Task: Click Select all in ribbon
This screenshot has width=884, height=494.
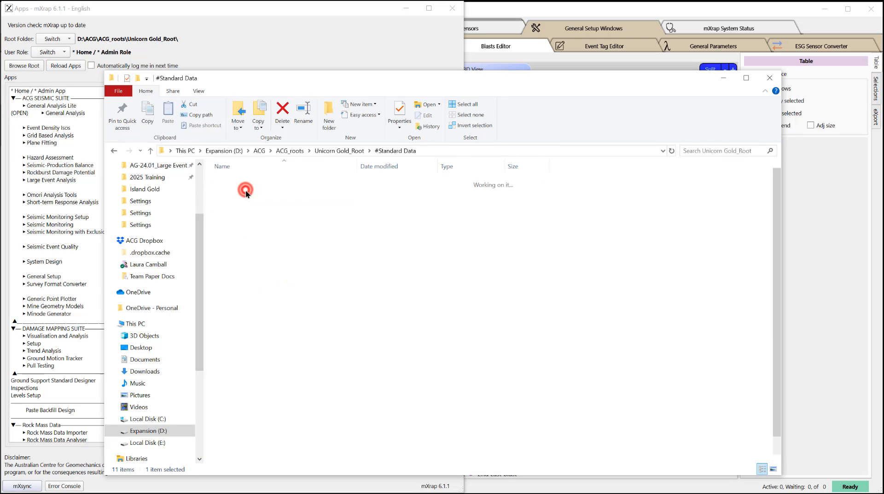Action: click(x=463, y=104)
